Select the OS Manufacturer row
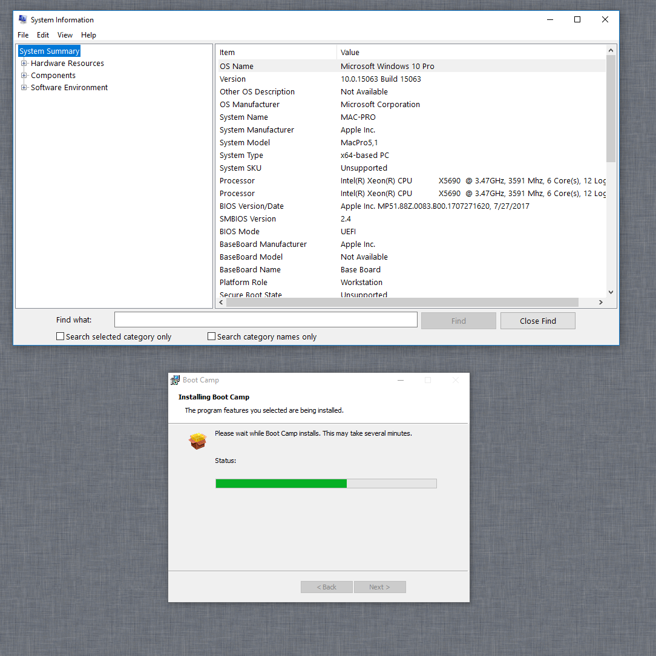Image resolution: width=656 pixels, height=656 pixels. pyautogui.click(x=411, y=104)
